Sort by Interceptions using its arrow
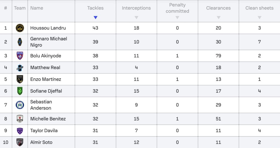This screenshot has width=280, height=148. point(136,17)
